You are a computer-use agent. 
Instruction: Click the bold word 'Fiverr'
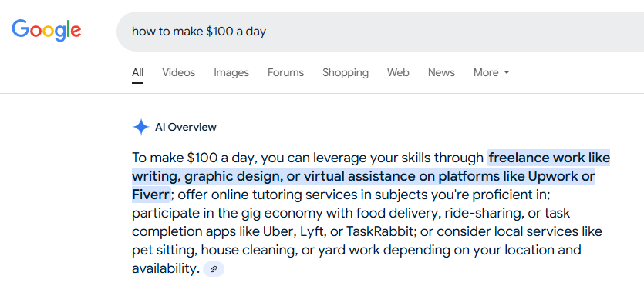coord(150,195)
